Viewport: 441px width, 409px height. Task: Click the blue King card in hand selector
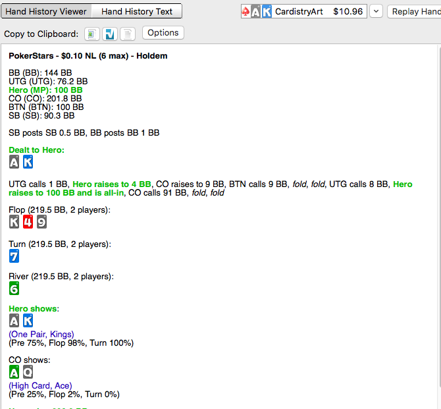pyautogui.click(x=267, y=12)
